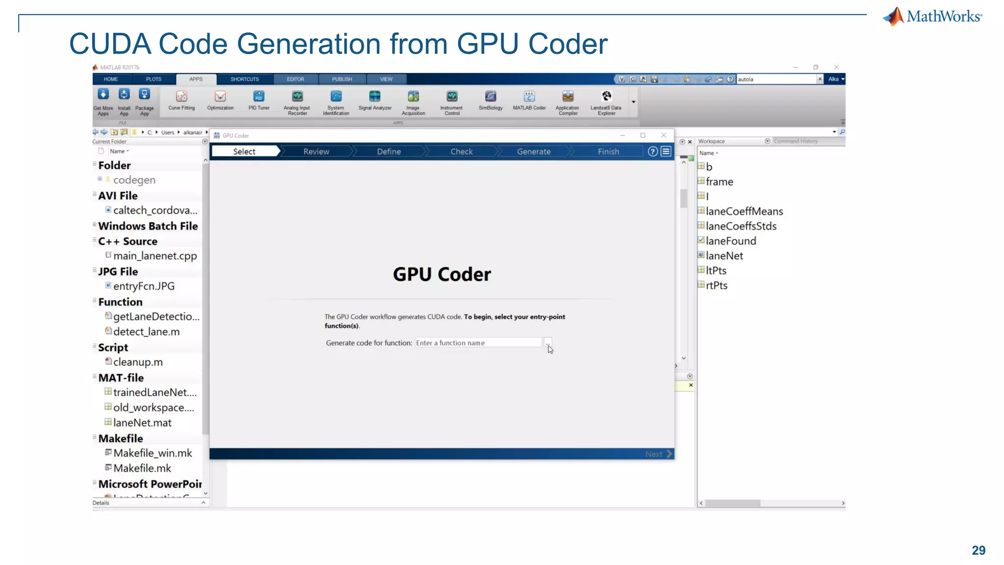Collapse the AVI File group
Image resolution: width=1004 pixels, height=565 pixels.
click(x=94, y=195)
